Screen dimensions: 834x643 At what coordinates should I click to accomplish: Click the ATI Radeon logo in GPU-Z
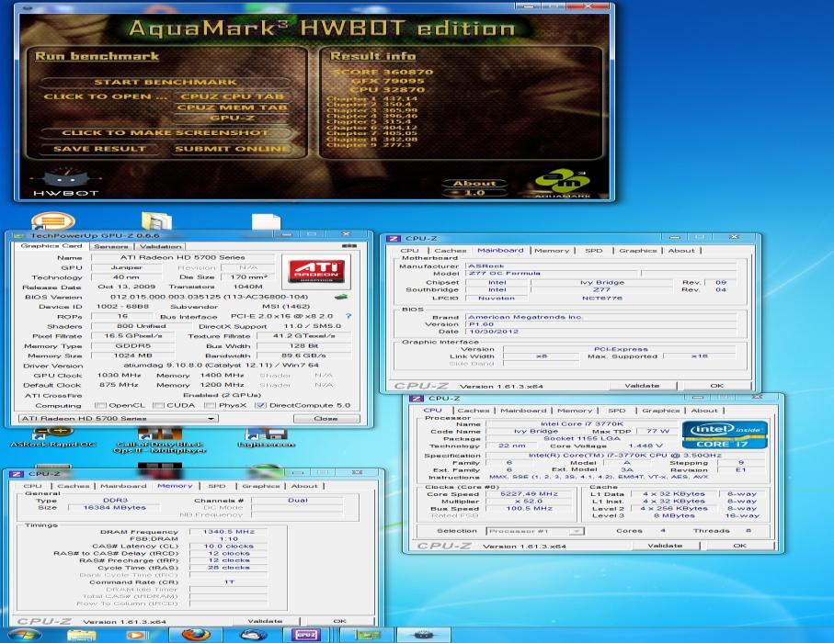(x=315, y=271)
